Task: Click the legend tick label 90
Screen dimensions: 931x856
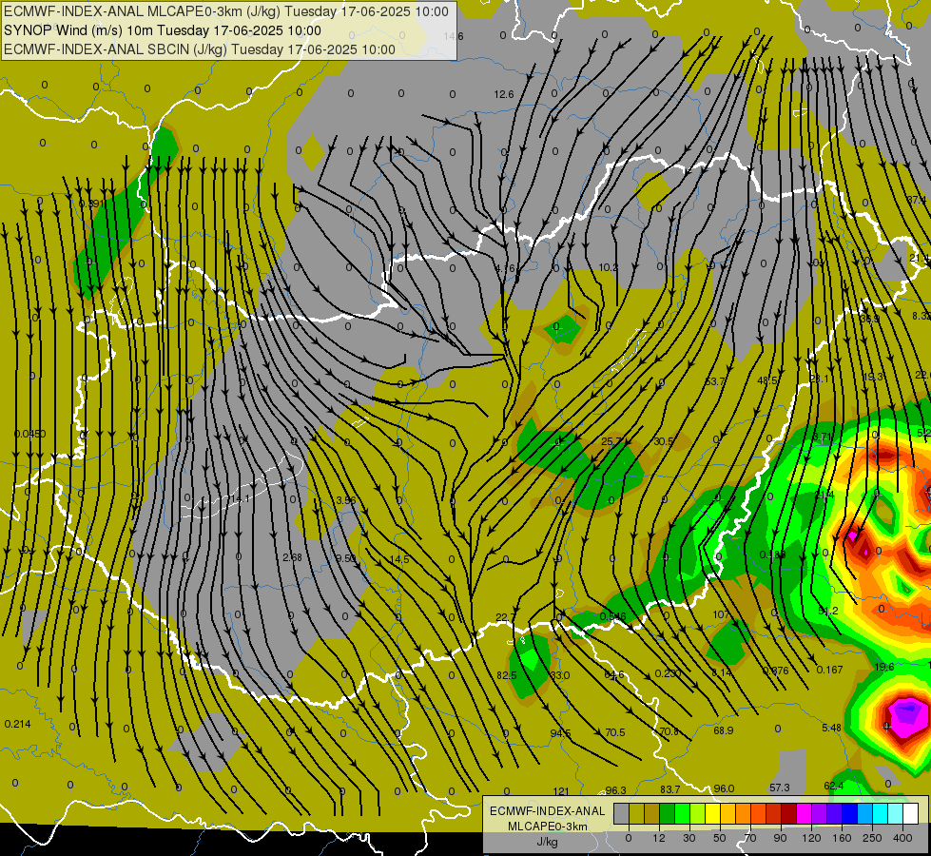Action: tap(780, 838)
